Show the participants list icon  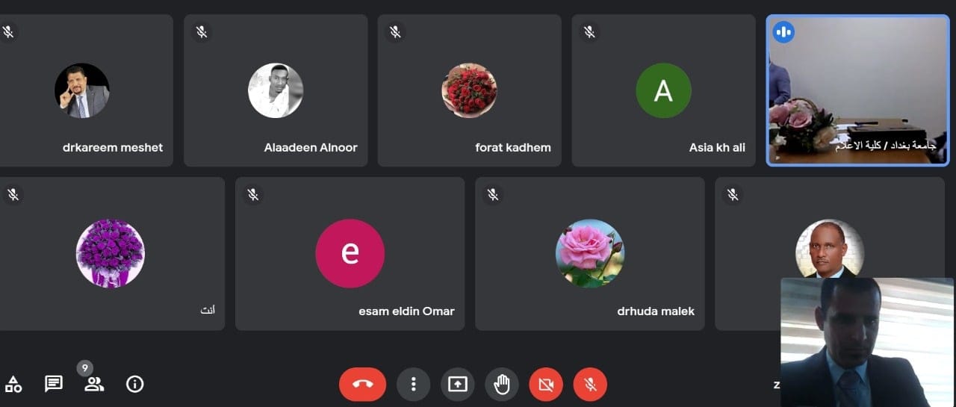coord(94,384)
